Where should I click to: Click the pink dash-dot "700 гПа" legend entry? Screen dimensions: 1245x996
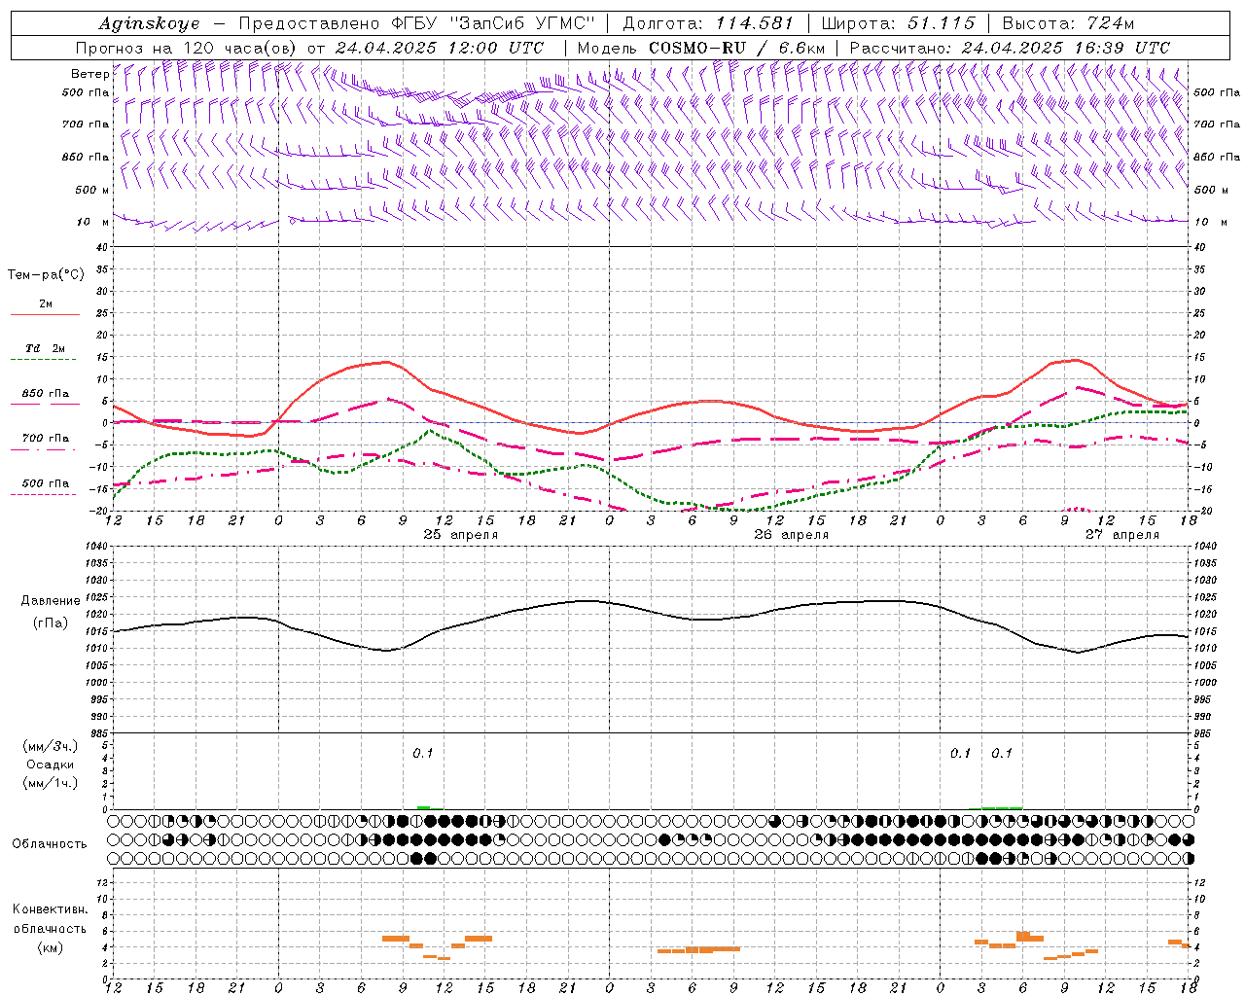tap(45, 442)
